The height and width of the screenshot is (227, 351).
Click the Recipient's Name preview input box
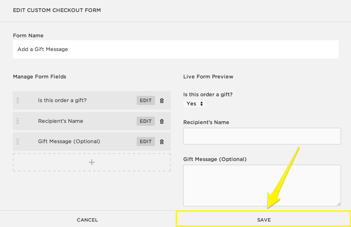[262, 136]
